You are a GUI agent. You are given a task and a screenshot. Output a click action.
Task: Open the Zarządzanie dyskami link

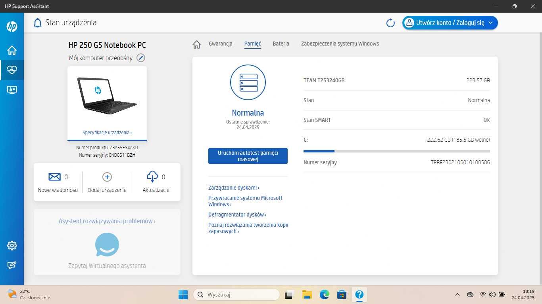tap(234, 188)
